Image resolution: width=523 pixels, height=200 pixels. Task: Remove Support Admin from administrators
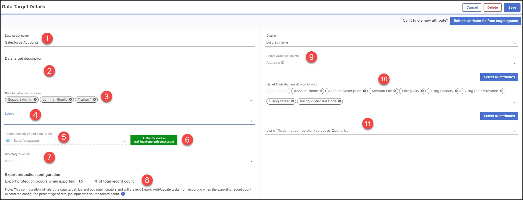tap(35, 100)
